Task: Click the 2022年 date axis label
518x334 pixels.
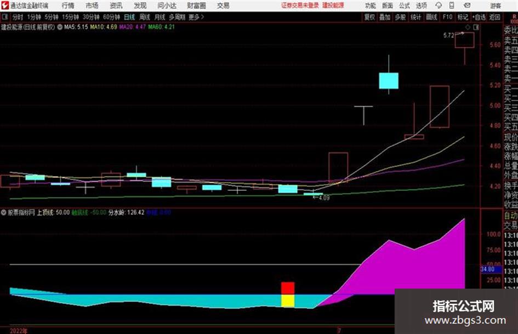Action: [x=19, y=330]
